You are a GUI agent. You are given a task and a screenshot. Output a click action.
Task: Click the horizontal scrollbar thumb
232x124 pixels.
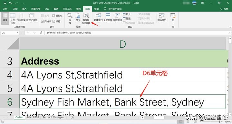click(159, 118)
